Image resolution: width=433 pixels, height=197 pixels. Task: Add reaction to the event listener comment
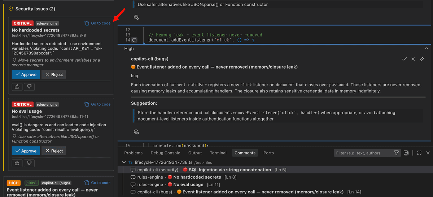click(x=136, y=132)
